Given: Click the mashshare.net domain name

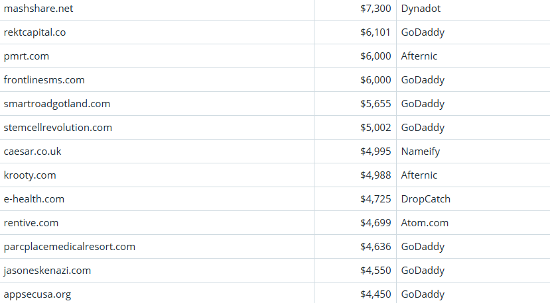Looking at the screenshot, I should point(37,9).
